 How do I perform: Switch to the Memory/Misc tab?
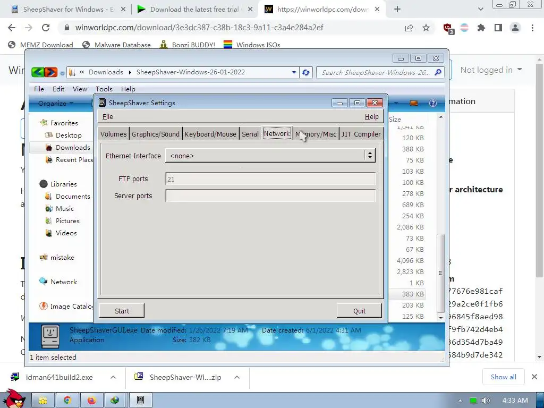click(x=316, y=134)
